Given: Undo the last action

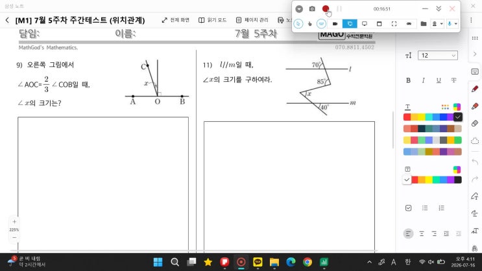Looking at the screenshot, I should (475, 161).
